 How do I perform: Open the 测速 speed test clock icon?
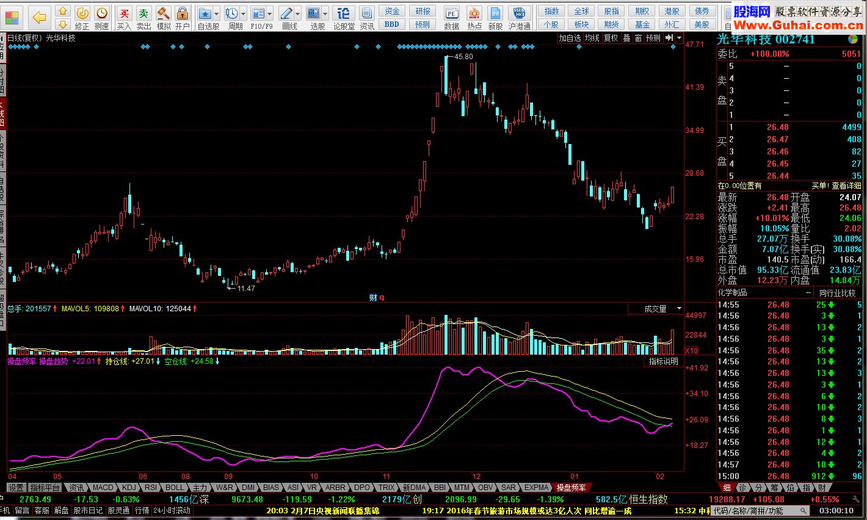click(102, 13)
